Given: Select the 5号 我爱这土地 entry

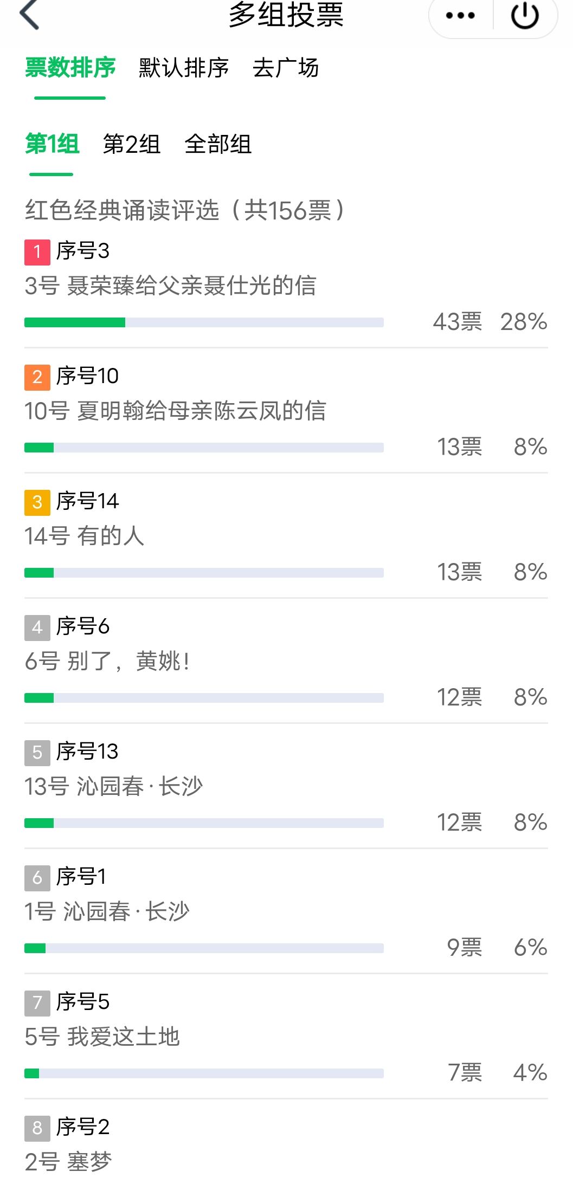Looking at the screenshot, I should pos(102,1037).
